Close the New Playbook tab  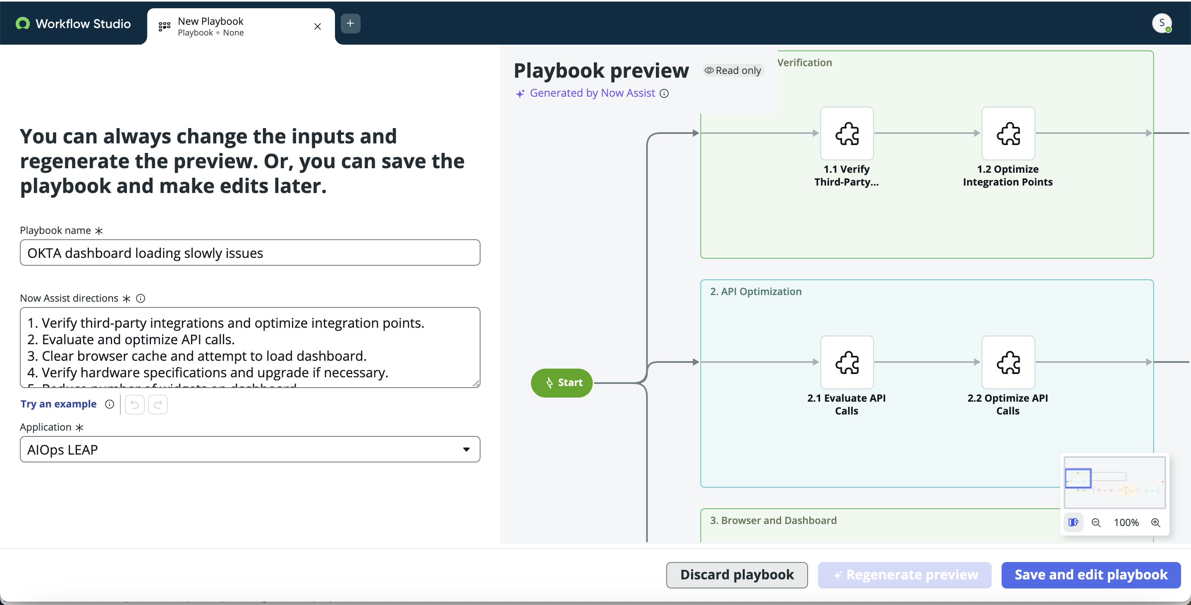317,26
